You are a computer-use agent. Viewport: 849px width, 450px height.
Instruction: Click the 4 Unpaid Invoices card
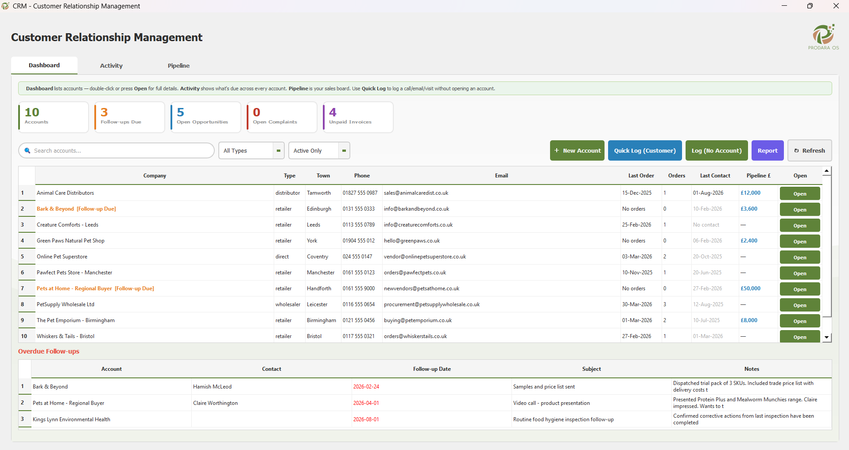tap(358, 117)
